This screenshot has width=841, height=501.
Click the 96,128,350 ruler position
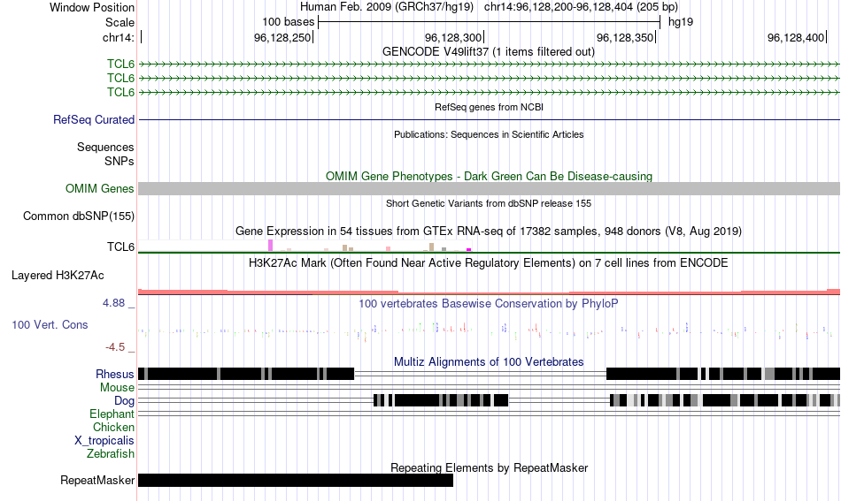tap(625, 37)
